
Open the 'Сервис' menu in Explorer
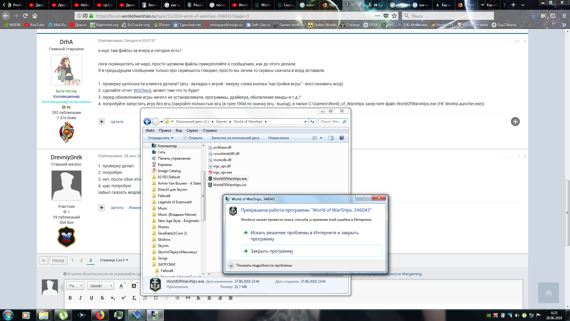(x=192, y=130)
